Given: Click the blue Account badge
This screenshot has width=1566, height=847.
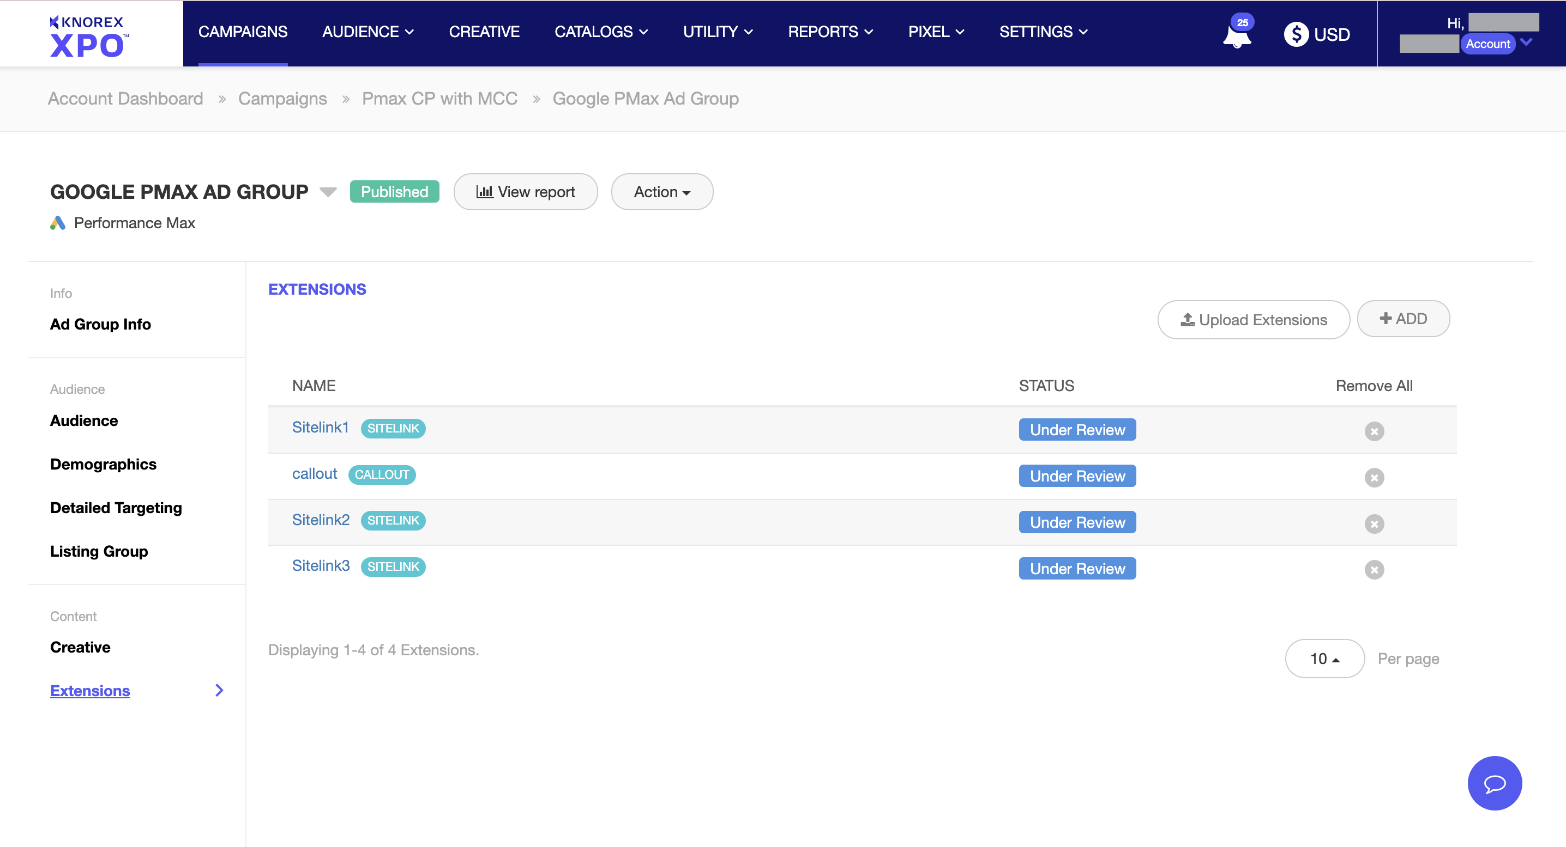Looking at the screenshot, I should coord(1487,43).
